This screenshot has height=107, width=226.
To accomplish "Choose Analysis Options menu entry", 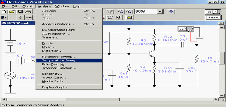I will [x=69, y=24].
